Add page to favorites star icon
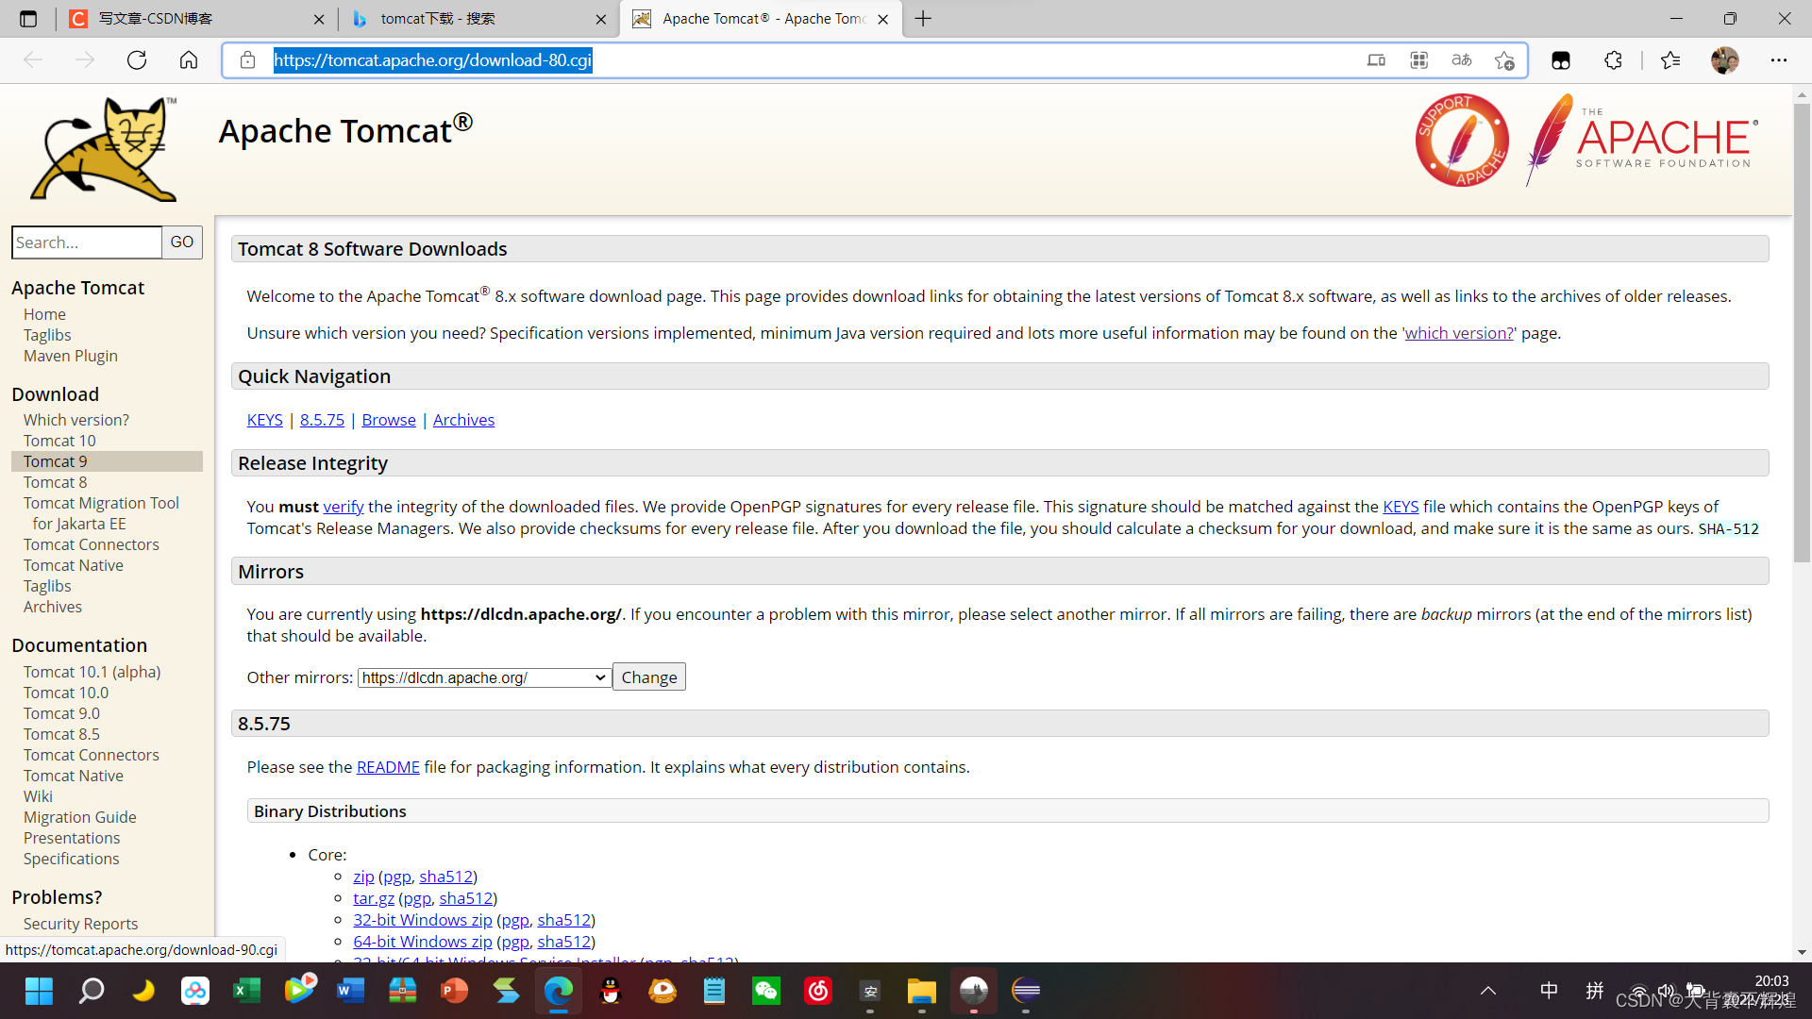Viewport: 1812px width, 1019px height. tap(1504, 60)
